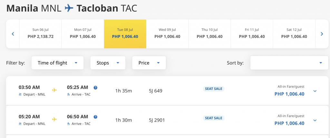The width and height of the screenshot is (330, 138).
Task: Click info icon beside 06:50 AM arrival
Action: click(95, 117)
